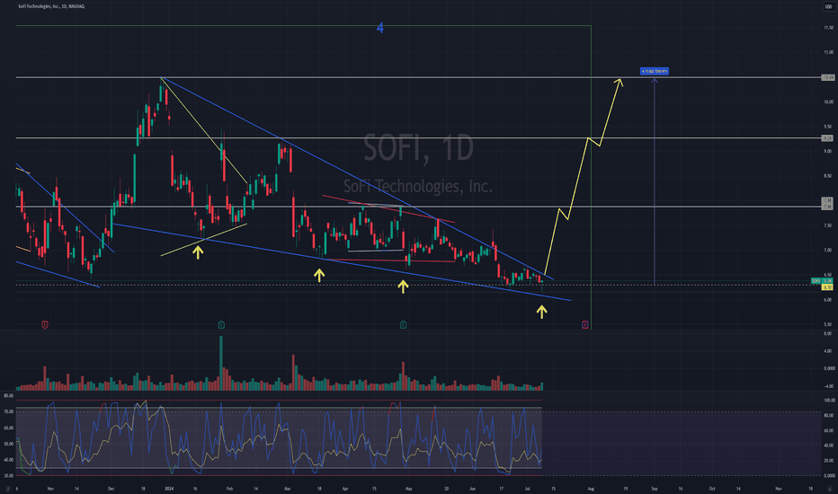Click the Nov label at far right of time axis
The height and width of the screenshot is (494, 838).
tap(778, 489)
